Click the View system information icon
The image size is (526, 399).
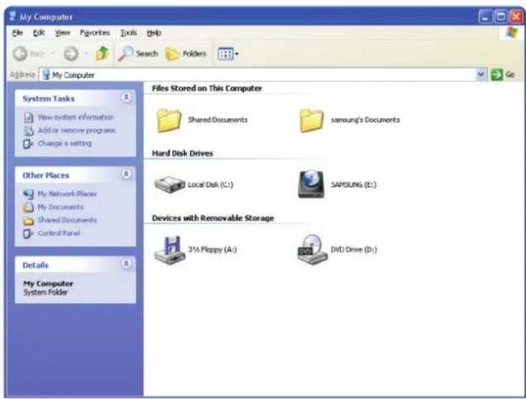point(29,117)
